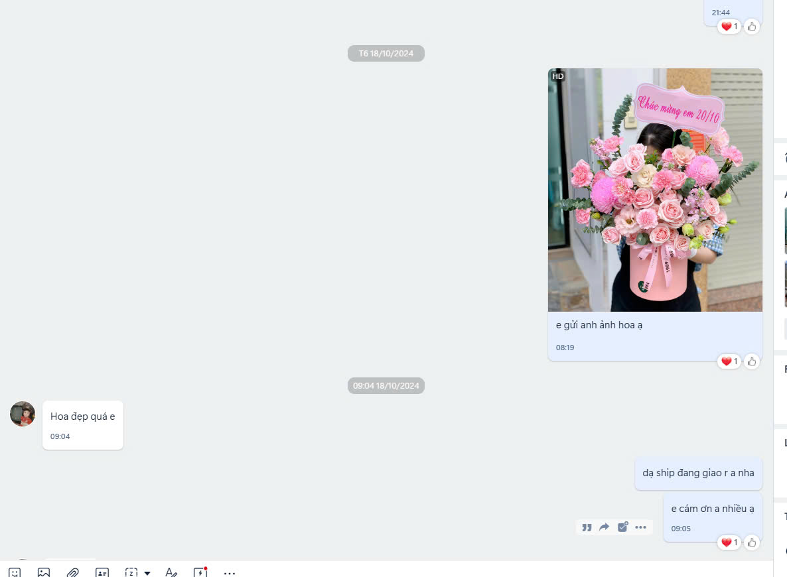Expand the screenshot capture dropdown arrow
The height and width of the screenshot is (577, 787).
click(x=147, y=573)
